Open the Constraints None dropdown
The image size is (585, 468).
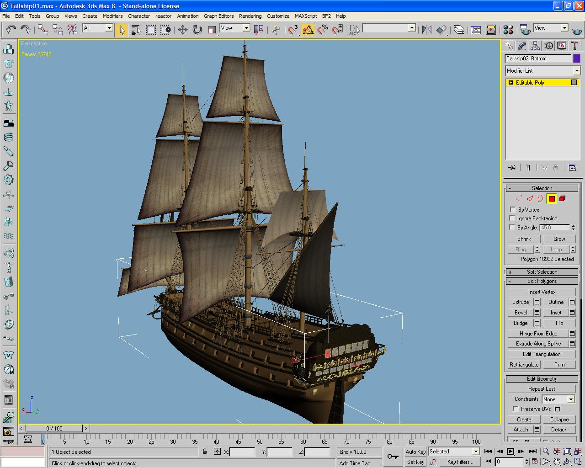click(558, 399)
